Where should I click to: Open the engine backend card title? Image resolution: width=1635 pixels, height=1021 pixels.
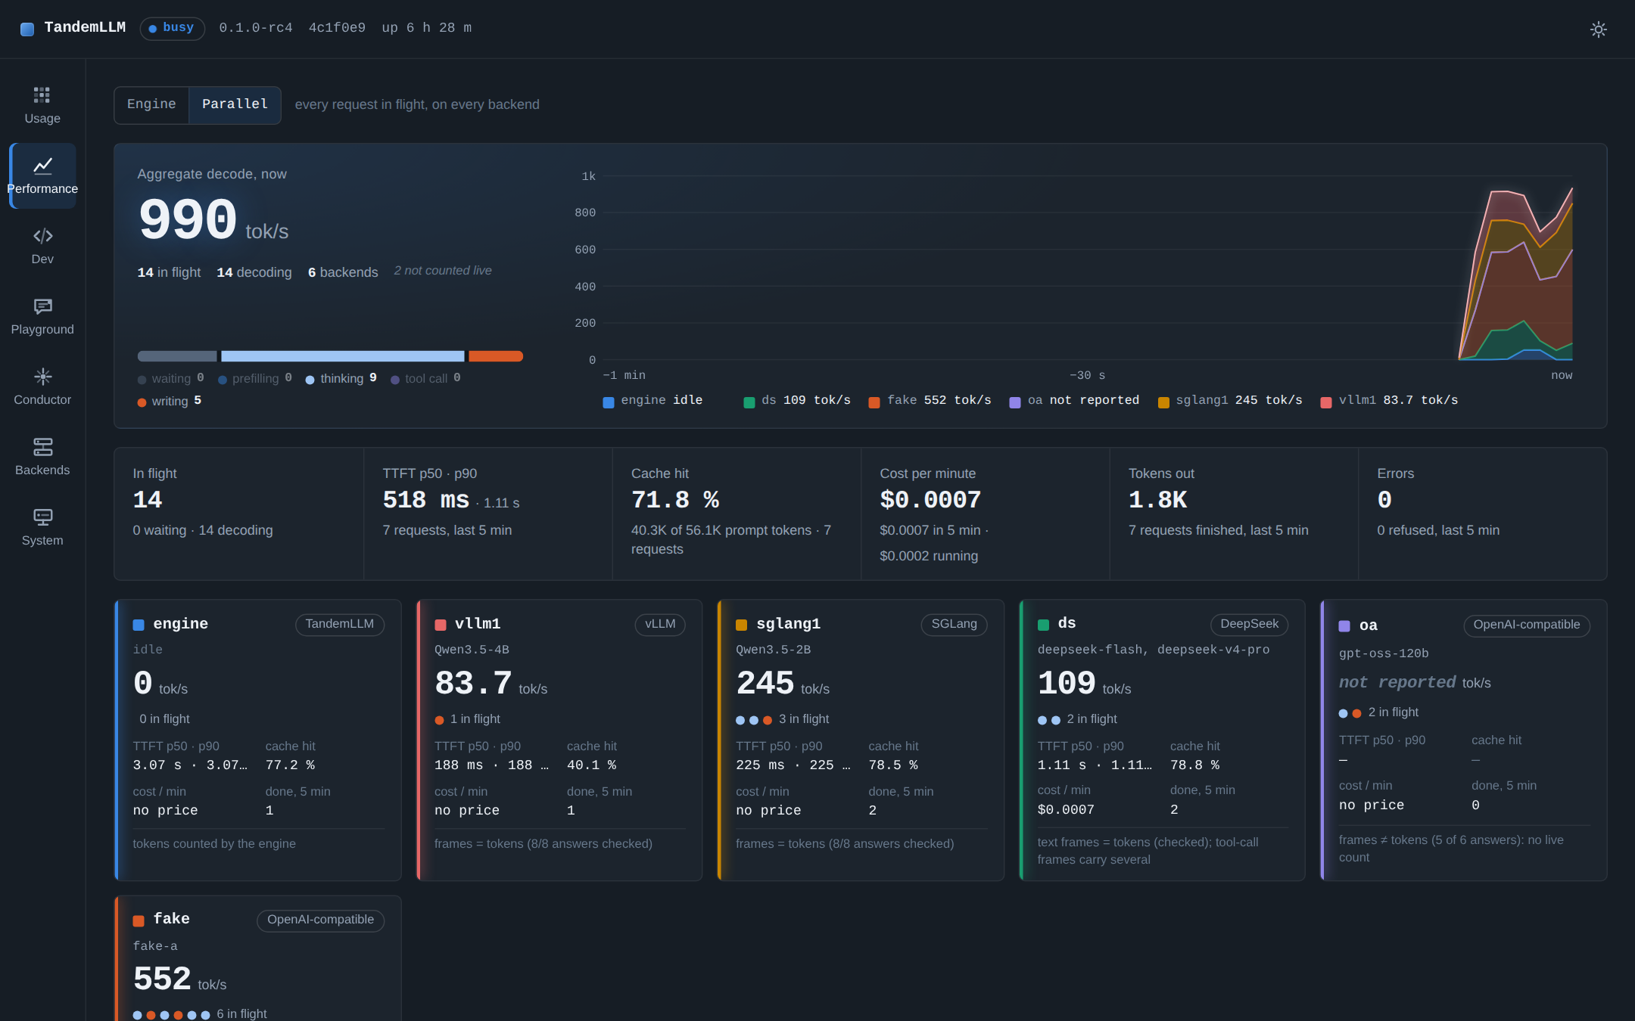180,624
